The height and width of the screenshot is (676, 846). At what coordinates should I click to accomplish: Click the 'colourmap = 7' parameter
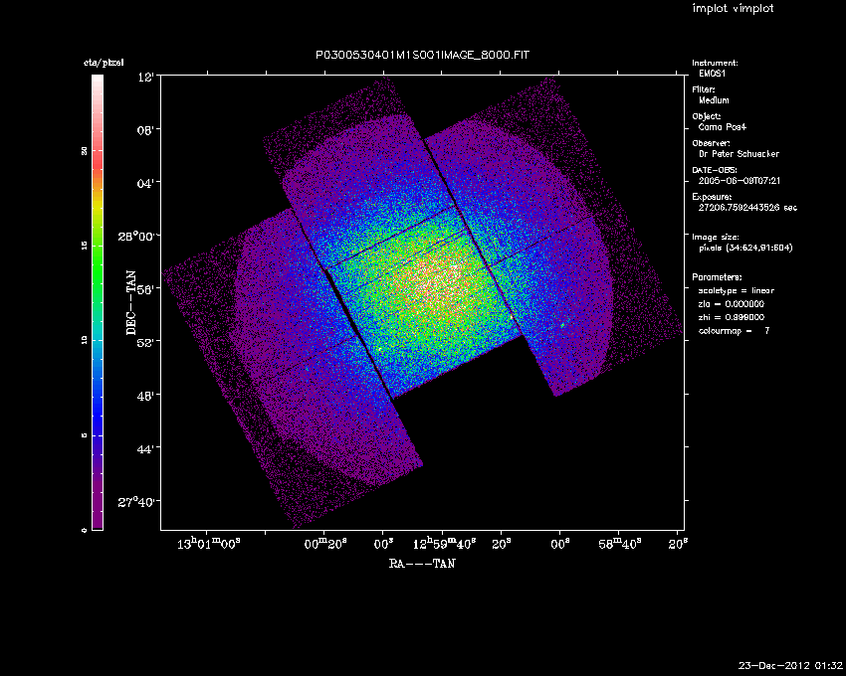(x=735, y=329)
